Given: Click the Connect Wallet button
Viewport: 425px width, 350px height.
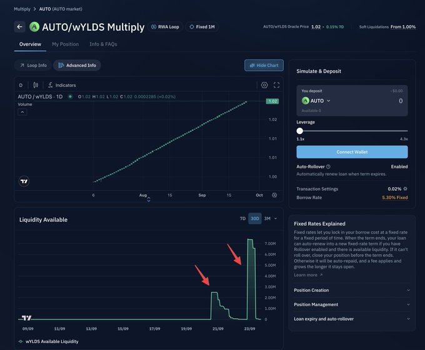Looking at the screenshot, I should click(352, 152).
